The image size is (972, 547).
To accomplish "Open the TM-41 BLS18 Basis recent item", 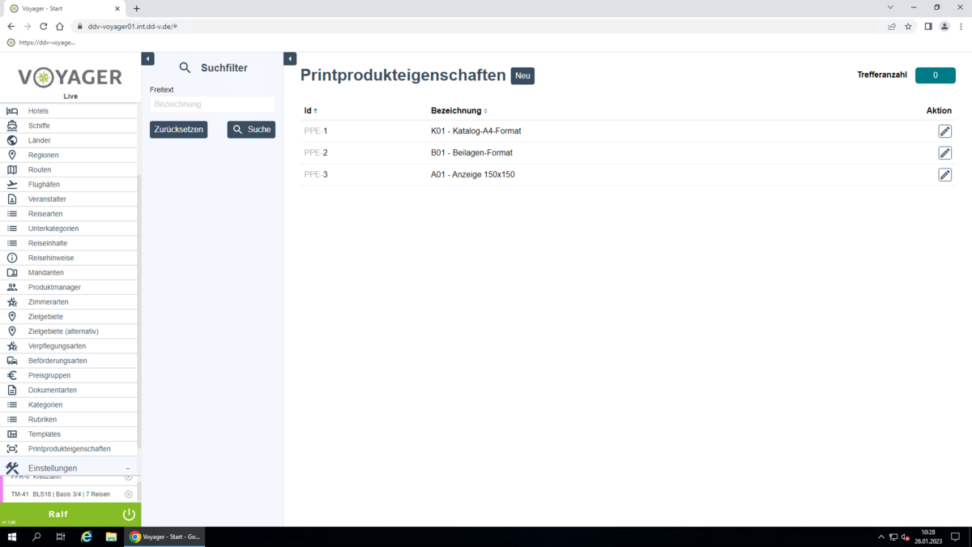I will 61,494.
